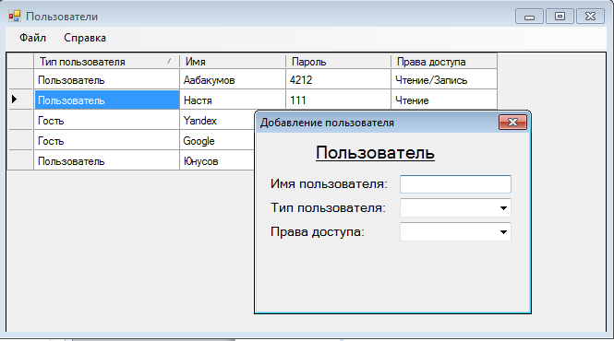
Task: Minimize the Пользователи window
Action: pos(529,17)
